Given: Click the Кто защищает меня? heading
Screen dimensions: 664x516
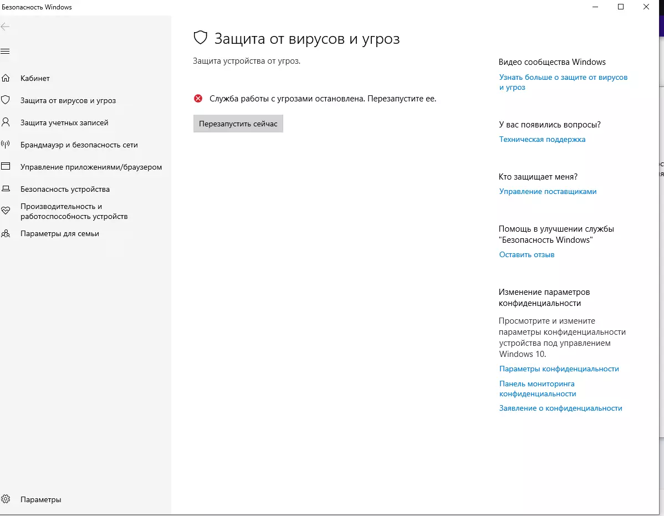Looking at the screenshot, I should click(x=538, y=176).
